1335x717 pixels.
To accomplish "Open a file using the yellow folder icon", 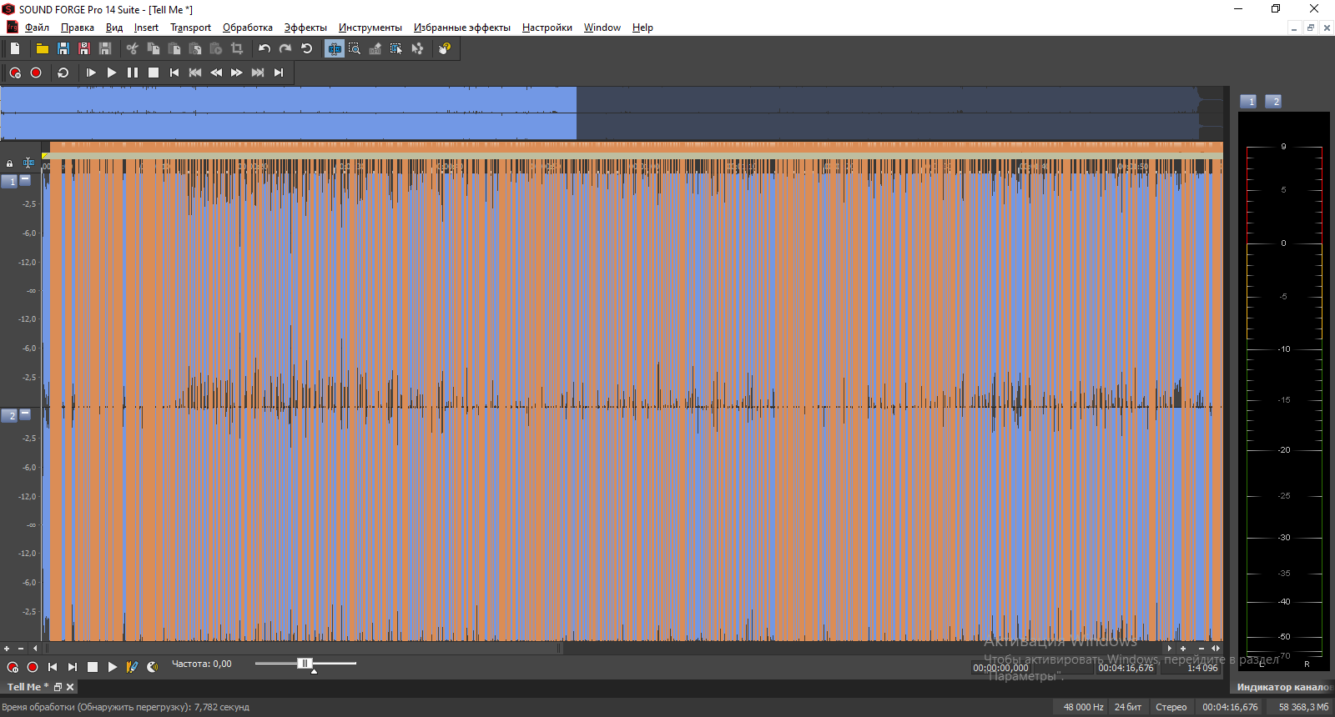I will tap(43, 48).
